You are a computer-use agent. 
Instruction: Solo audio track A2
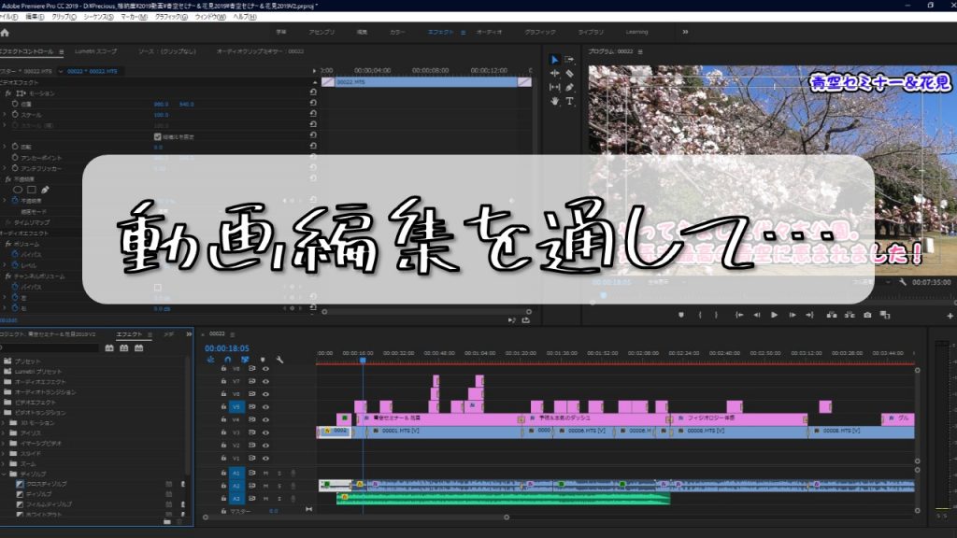tap(279, 486)
